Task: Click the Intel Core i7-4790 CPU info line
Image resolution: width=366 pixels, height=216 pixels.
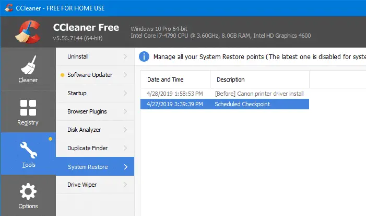Action: coord(221,36)
